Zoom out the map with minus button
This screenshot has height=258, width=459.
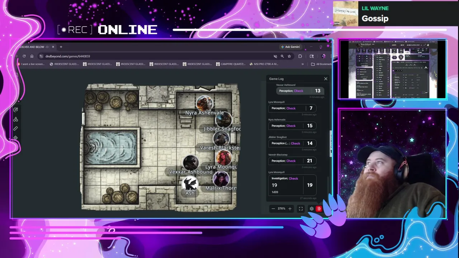point(273,209)
